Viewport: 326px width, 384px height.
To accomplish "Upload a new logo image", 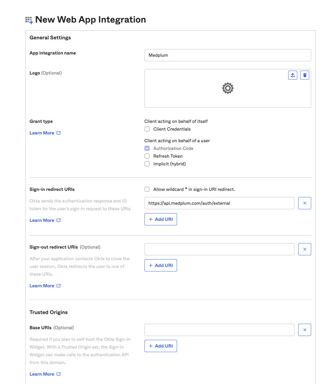I will (x=292, y=75).
